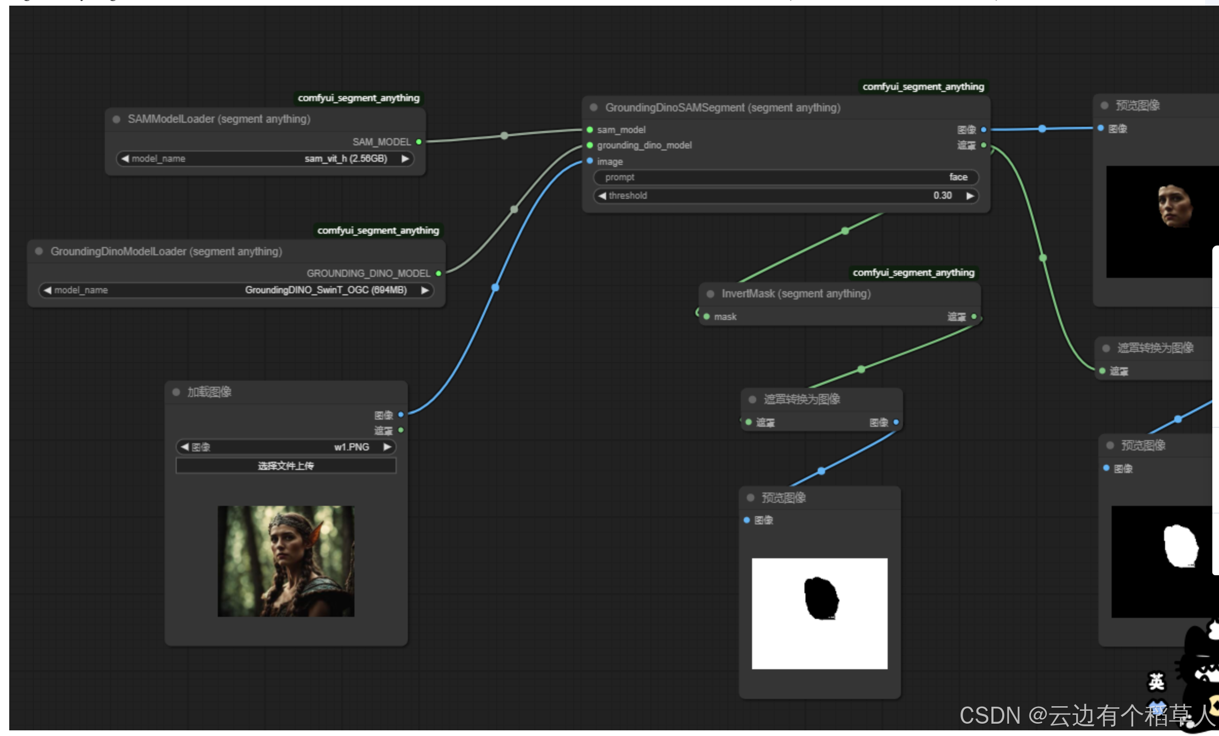Collapse the GroundingDinoModelLoader node via title dot
1219x736 pixels.
pyautogui.click(x=39, y=251)
